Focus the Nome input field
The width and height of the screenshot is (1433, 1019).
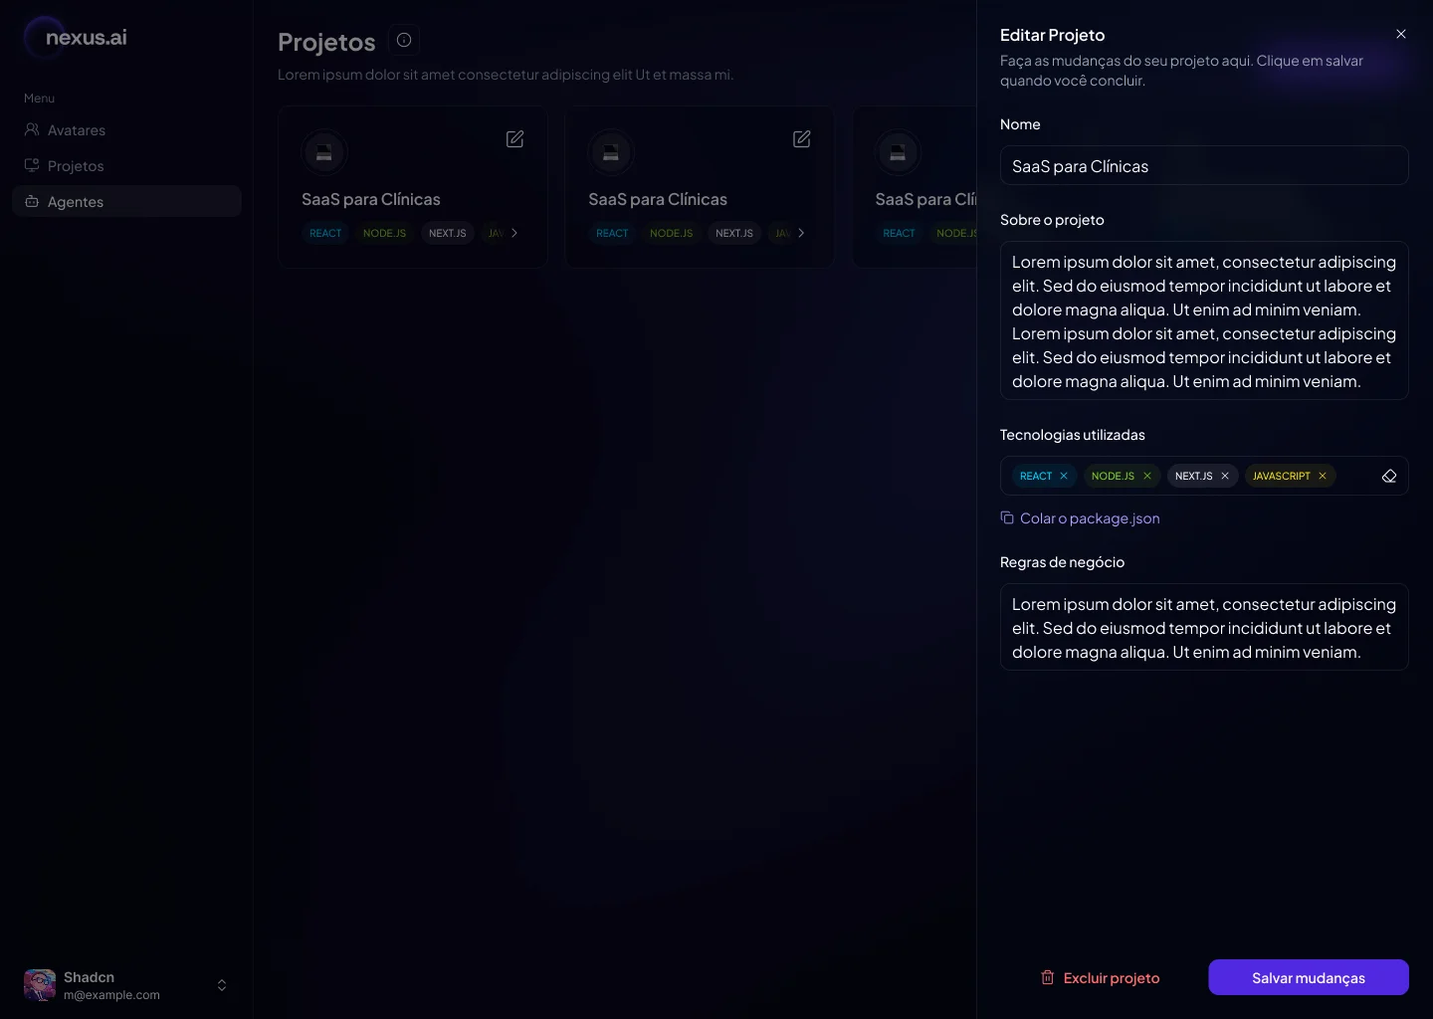click(x=1204, y=166)
